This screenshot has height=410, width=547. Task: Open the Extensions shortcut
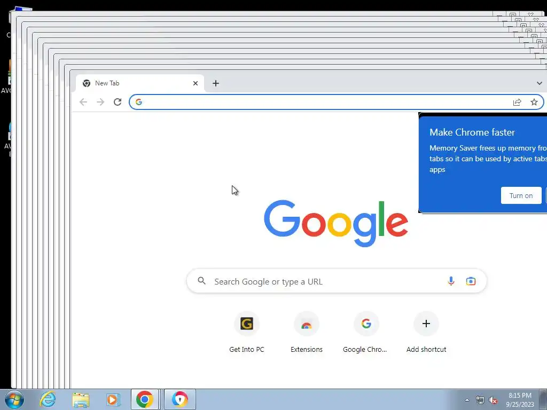(x=306, y=333)
